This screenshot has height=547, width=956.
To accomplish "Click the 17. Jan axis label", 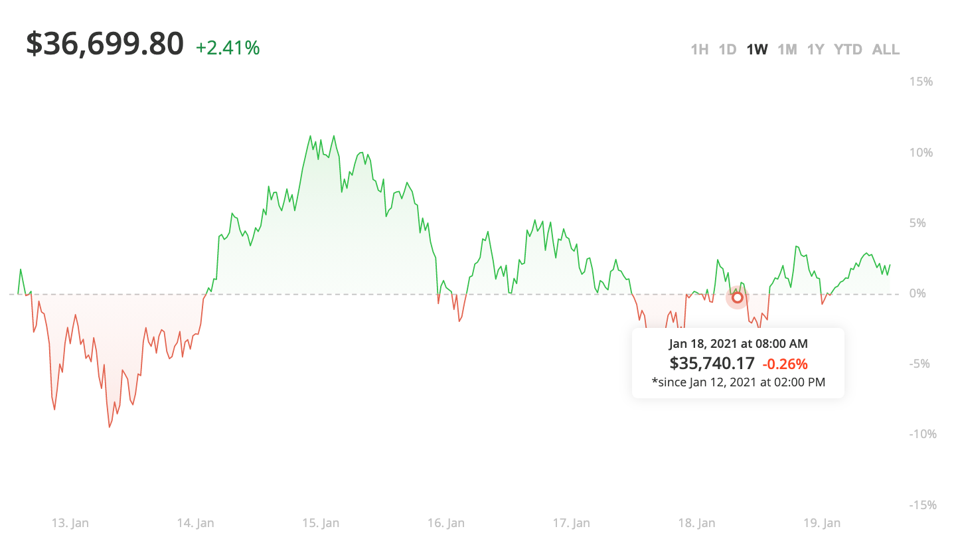I will pos(571,523).
